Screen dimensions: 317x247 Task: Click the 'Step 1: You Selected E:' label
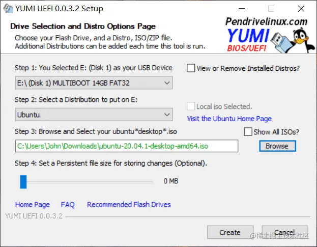click(94, 68)
